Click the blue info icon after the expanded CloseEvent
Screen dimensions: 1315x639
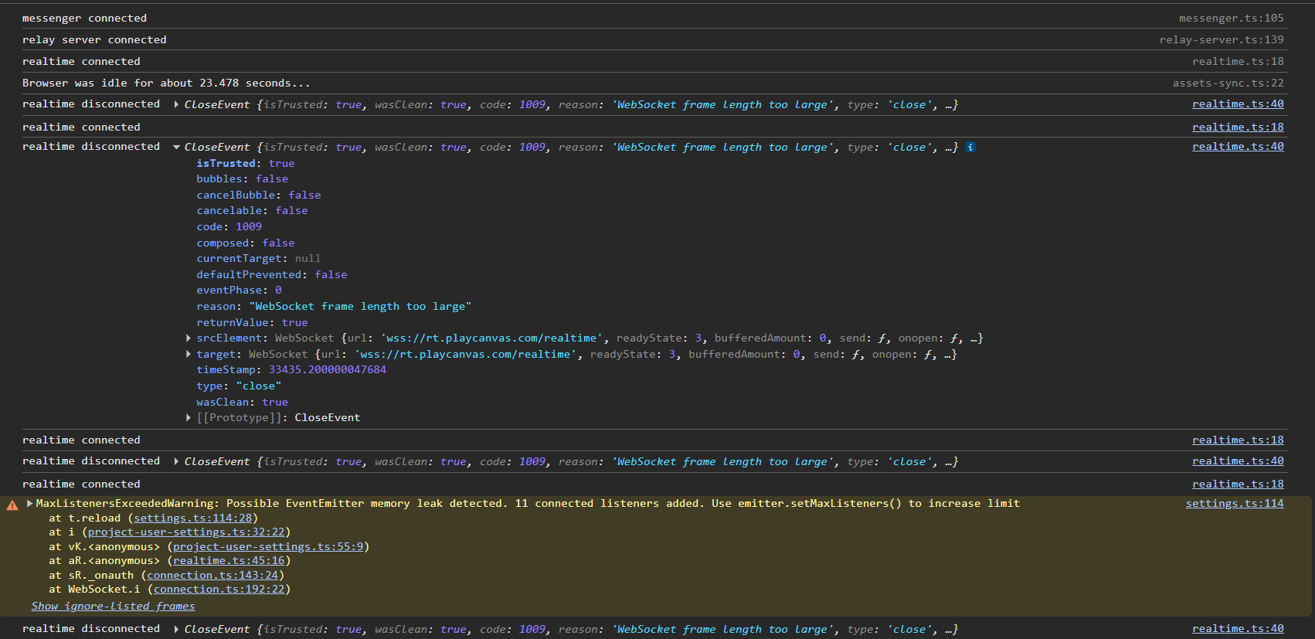coord(970,147)
